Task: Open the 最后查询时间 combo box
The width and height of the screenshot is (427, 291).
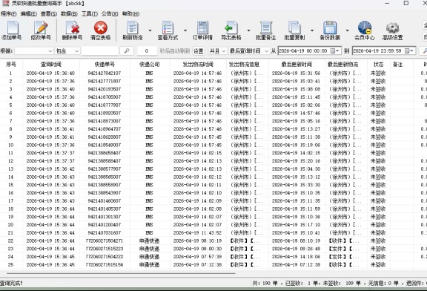Action: (249, 50)
